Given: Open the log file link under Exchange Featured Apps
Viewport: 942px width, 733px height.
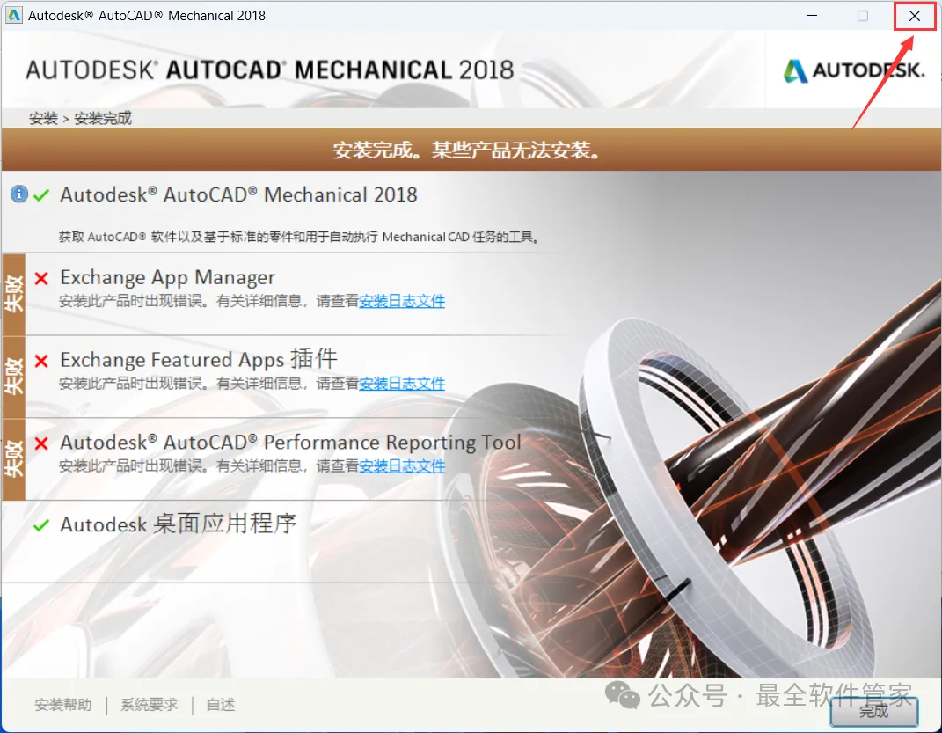Looking at the screenshot, I should coord(402,384).
